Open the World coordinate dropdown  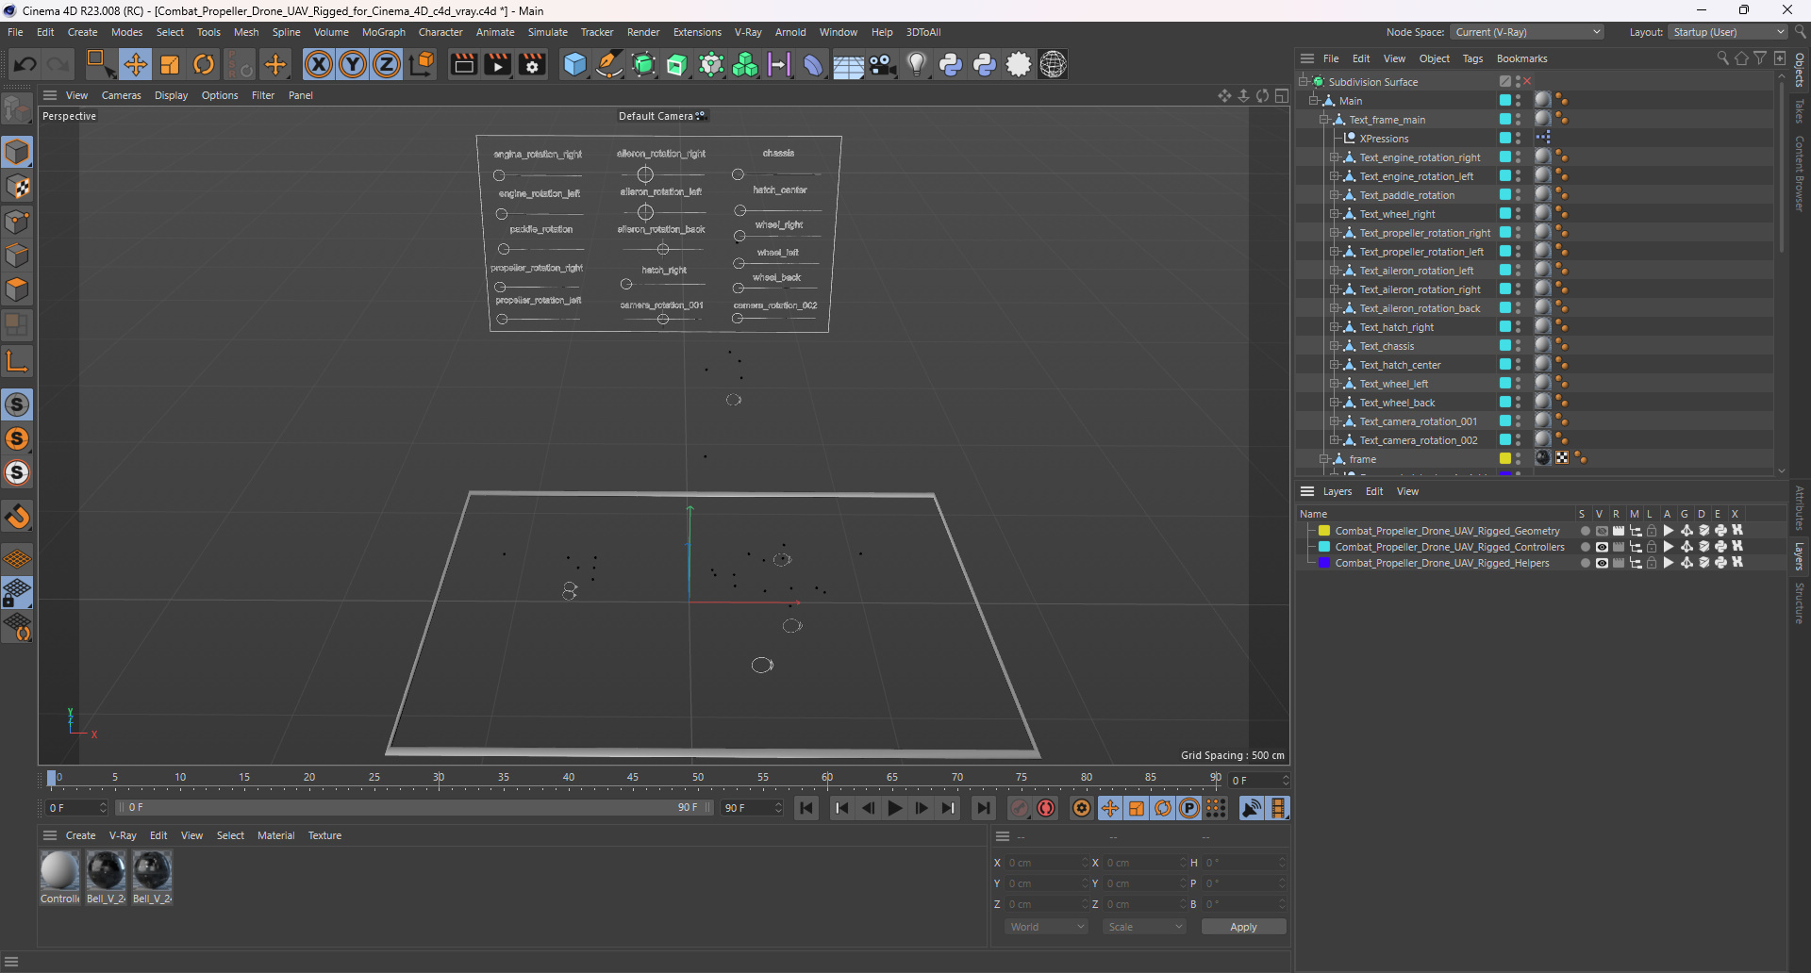(x=1046, y=927)
